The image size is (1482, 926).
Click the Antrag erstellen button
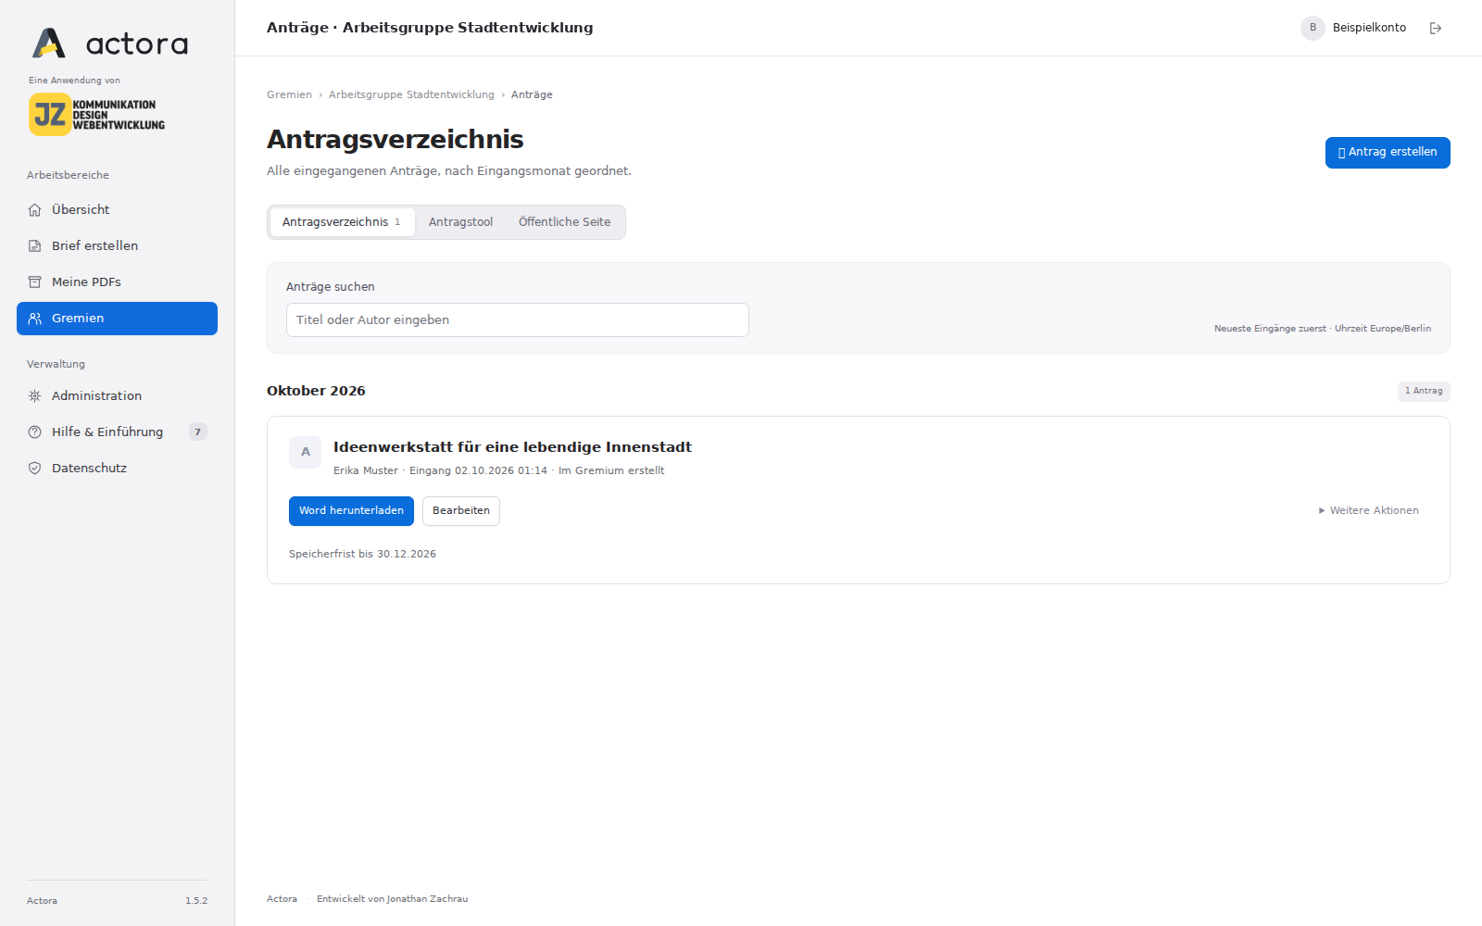[1388, 153]
